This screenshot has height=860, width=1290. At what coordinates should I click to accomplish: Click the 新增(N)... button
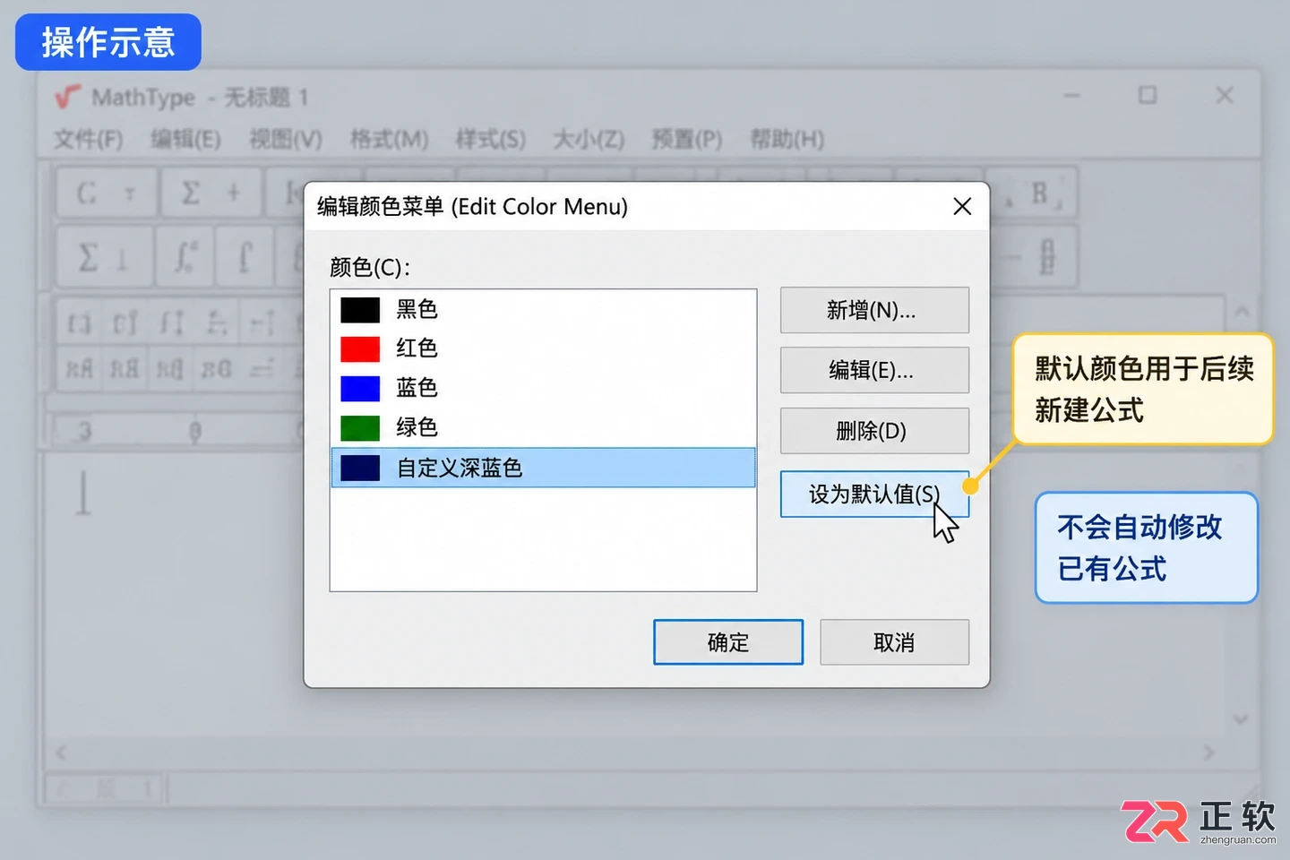tap(874, 310)
